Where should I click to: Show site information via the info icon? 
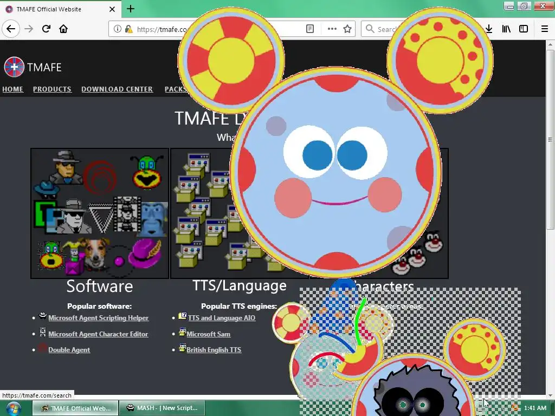coord(117,29)
